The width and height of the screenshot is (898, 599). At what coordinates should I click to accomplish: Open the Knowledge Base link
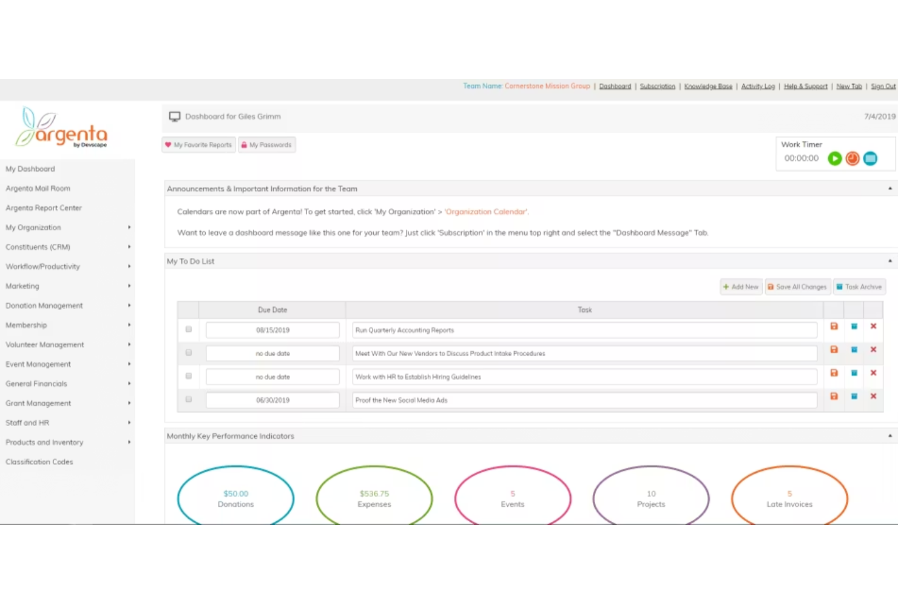click(708, 86)
